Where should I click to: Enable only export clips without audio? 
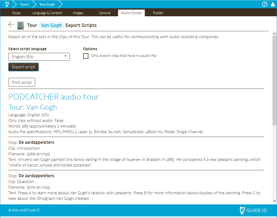(86, 56)
